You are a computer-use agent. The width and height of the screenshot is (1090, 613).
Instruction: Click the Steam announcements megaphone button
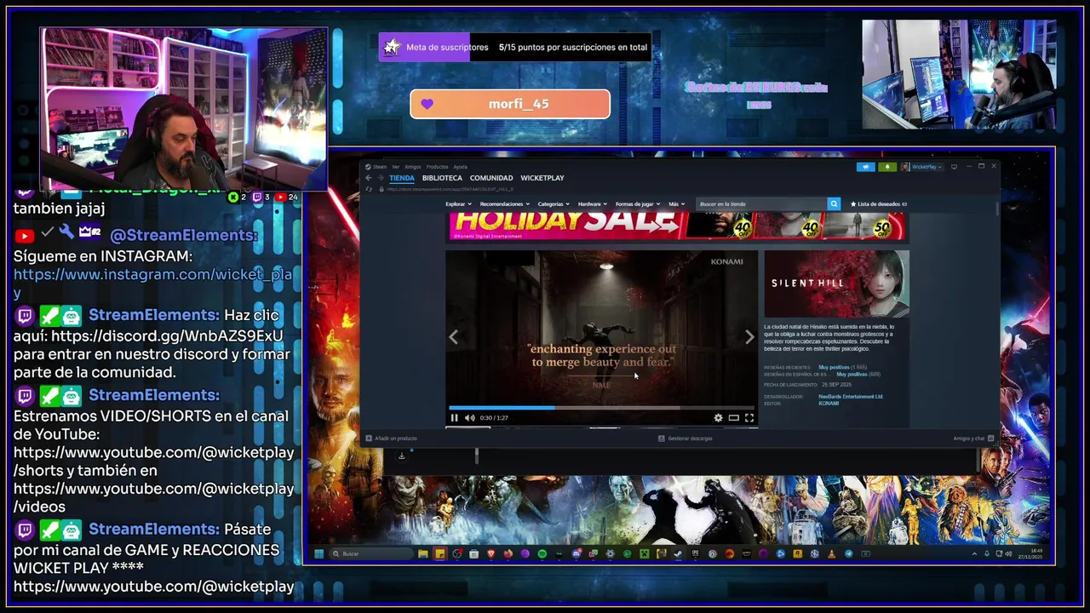[866, 167]
